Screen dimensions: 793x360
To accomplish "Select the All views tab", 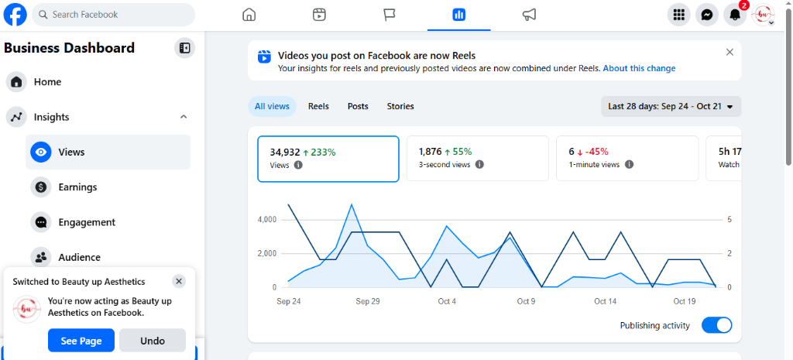I will [x=272, y=106].
